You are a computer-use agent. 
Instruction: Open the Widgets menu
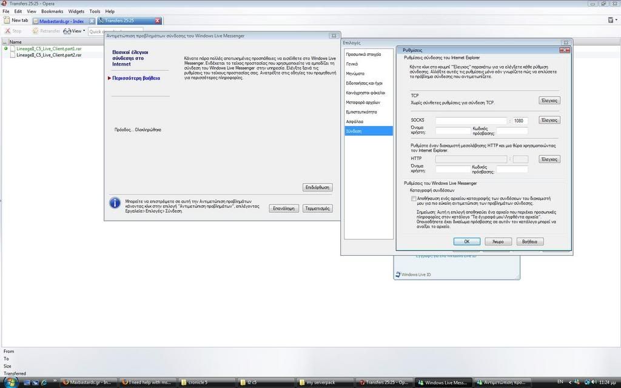coord(76,12)
